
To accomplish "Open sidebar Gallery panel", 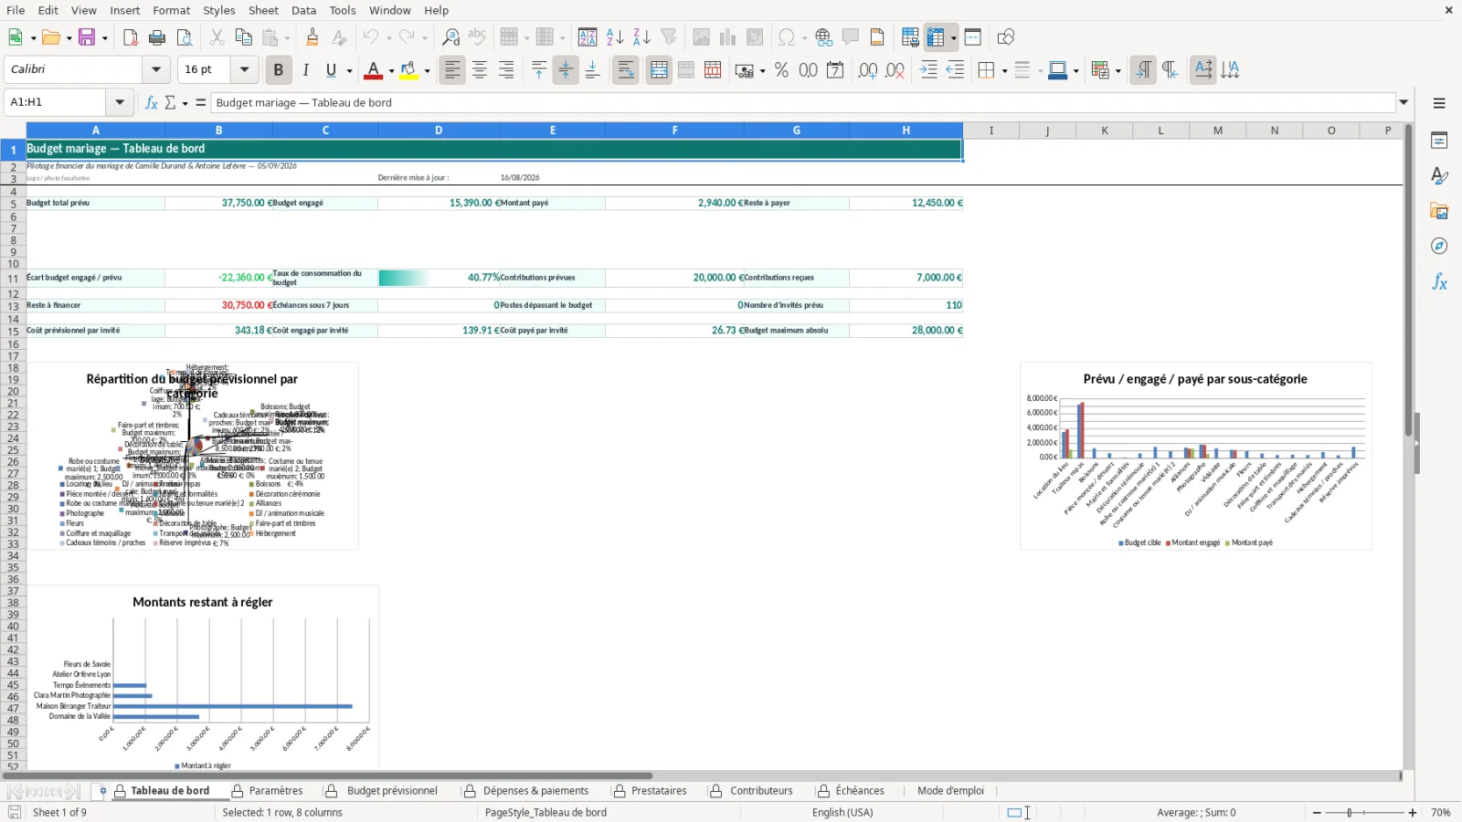I will click(x=1439, y=211).
